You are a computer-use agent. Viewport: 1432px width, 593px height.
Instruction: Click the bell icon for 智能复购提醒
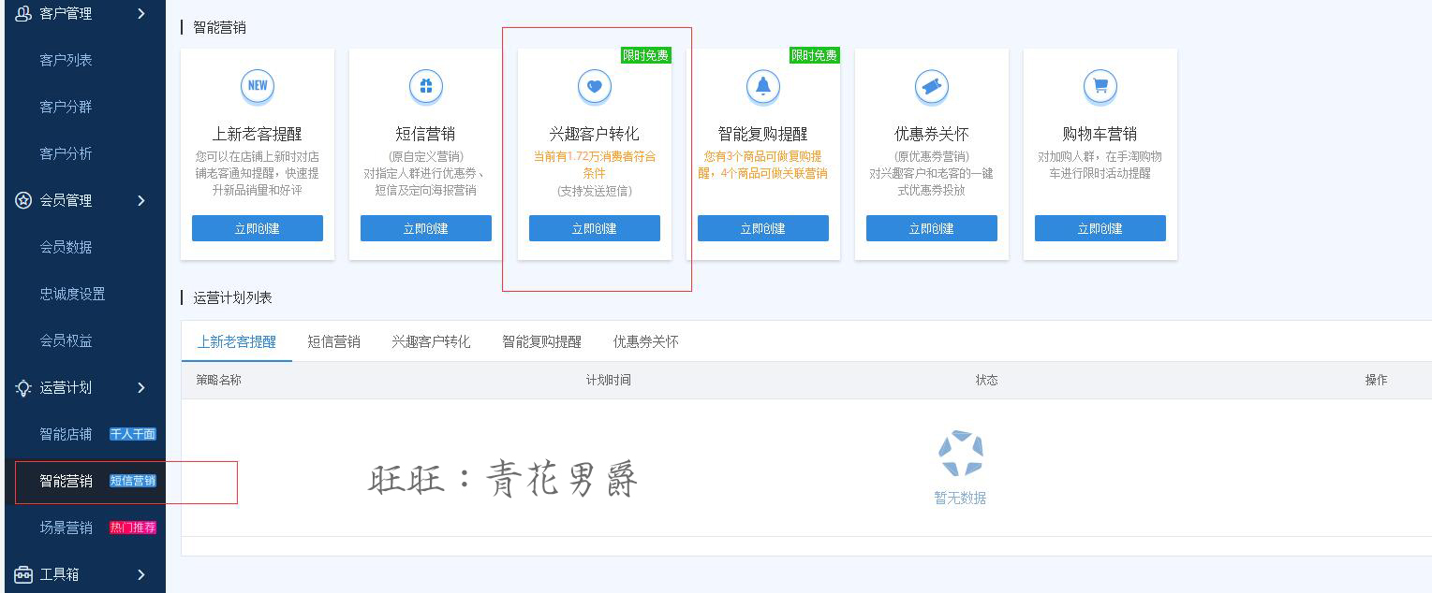tap(762, 87)
